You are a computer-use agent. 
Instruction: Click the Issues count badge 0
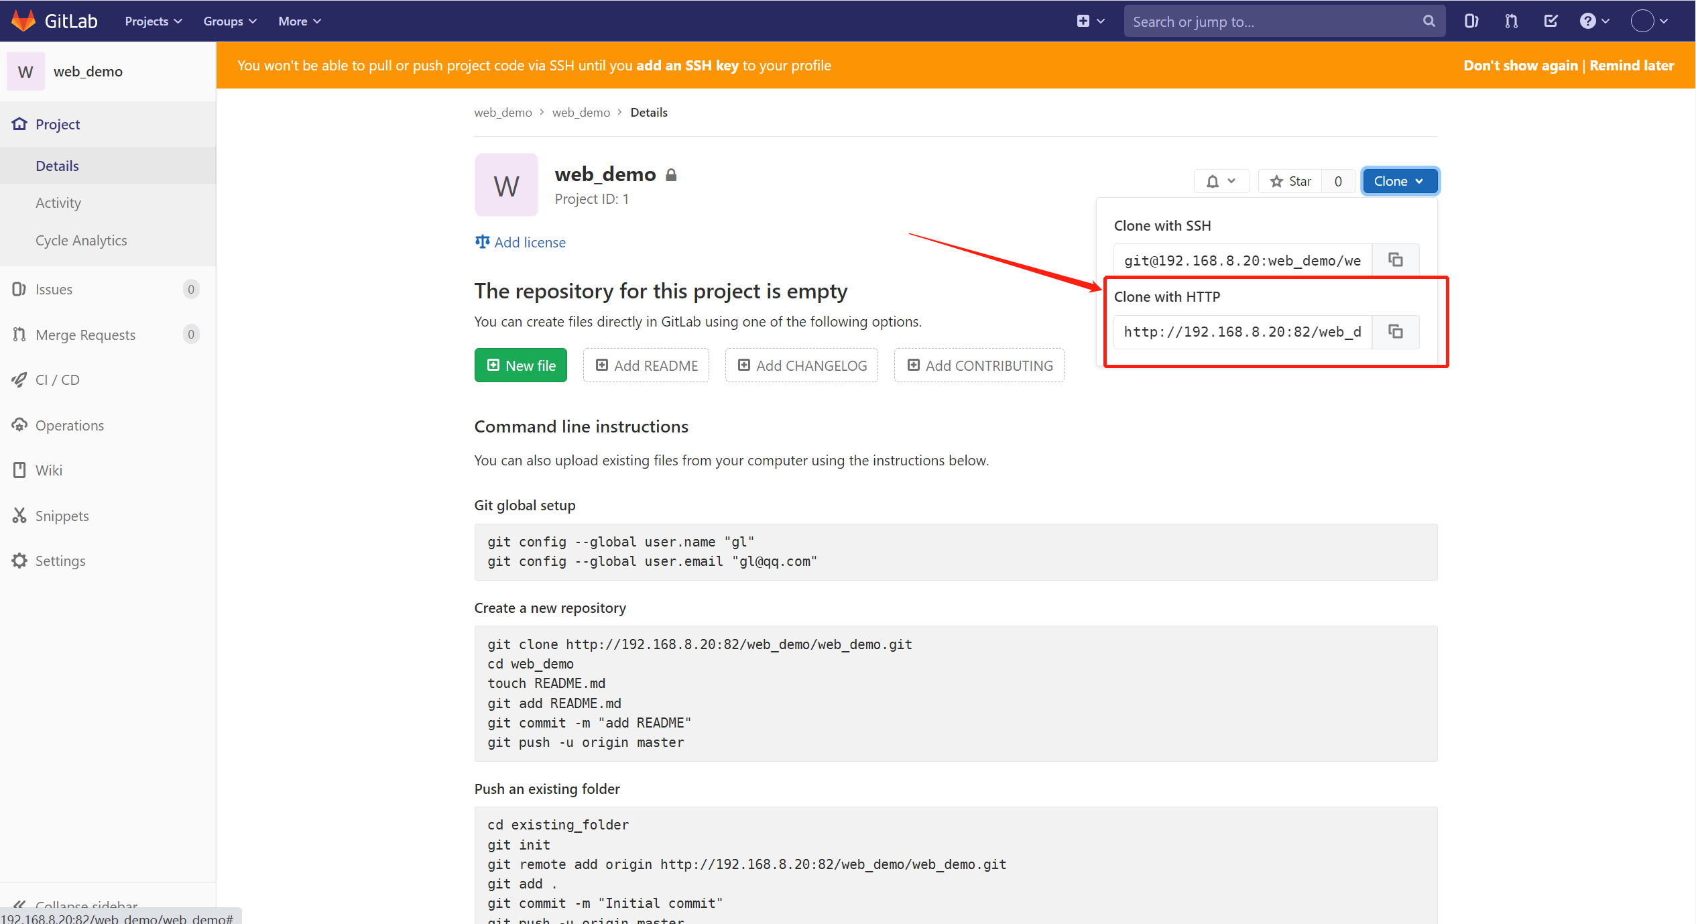[x=191, y=289]
